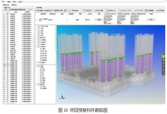Collapse the 3#楼地下 tree node

tap(37, 46)
